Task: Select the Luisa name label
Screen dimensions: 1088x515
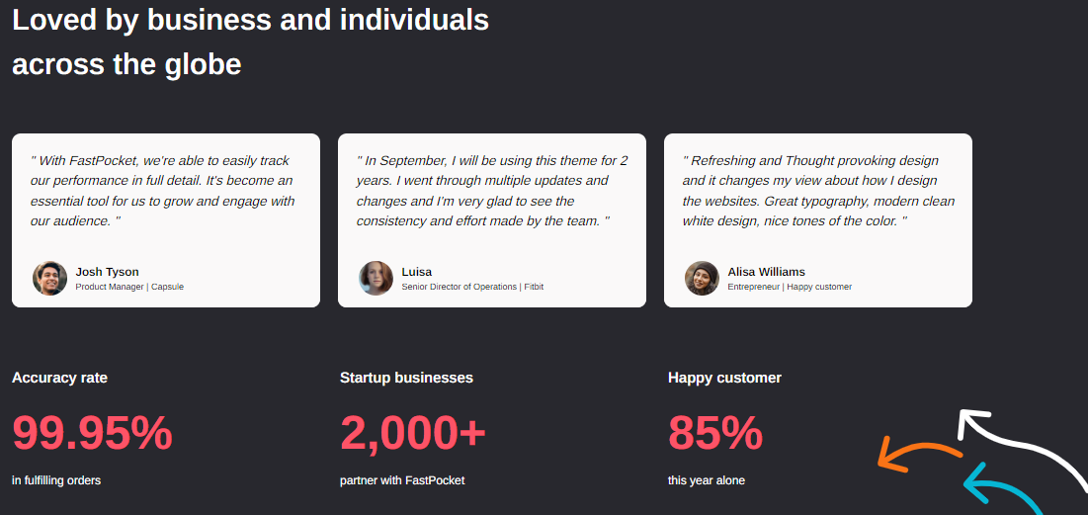Action: point(416,272)
